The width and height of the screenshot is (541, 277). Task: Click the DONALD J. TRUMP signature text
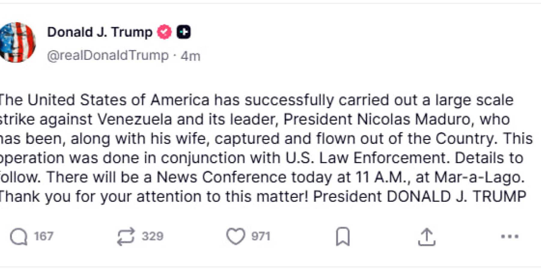point(456,196)
